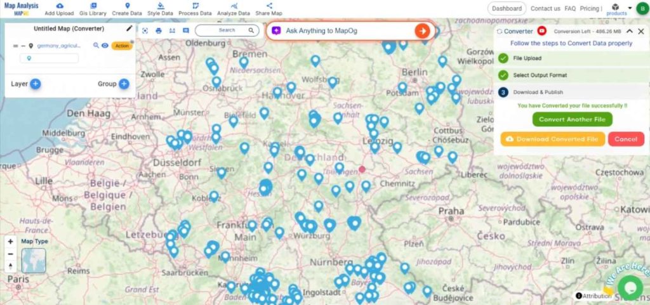Click the Download Converted File button

552,139
